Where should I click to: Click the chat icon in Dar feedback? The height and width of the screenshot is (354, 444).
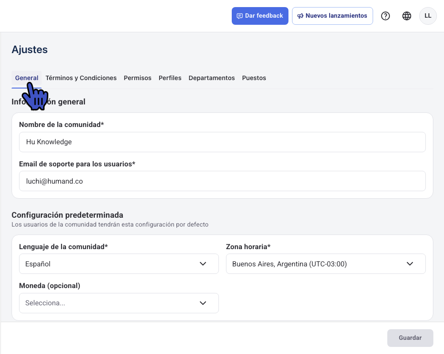click(240, 16)
